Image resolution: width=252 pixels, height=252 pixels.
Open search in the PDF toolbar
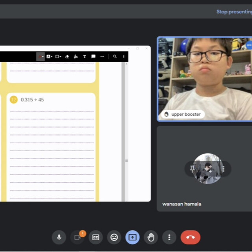click(115, 56)
